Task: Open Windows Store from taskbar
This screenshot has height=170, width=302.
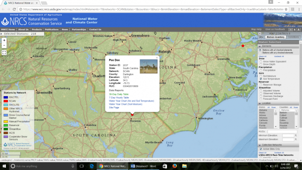Action: [x=165, y=166]
